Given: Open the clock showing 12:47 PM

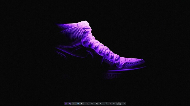Looking at the screenshot, I should 118,104.
